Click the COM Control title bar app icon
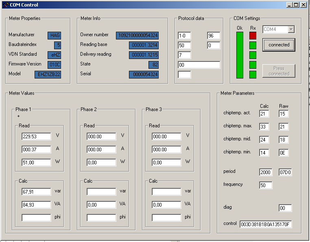 [x=6, y=5]
